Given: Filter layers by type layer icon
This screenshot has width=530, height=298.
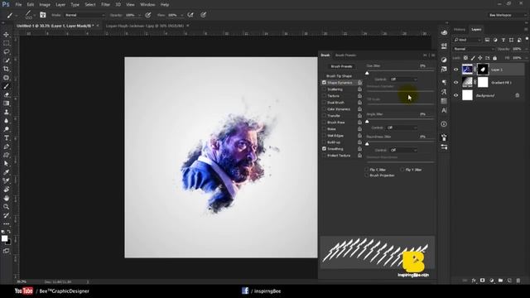Looking at the screenshot, I should tap(503, 40).
